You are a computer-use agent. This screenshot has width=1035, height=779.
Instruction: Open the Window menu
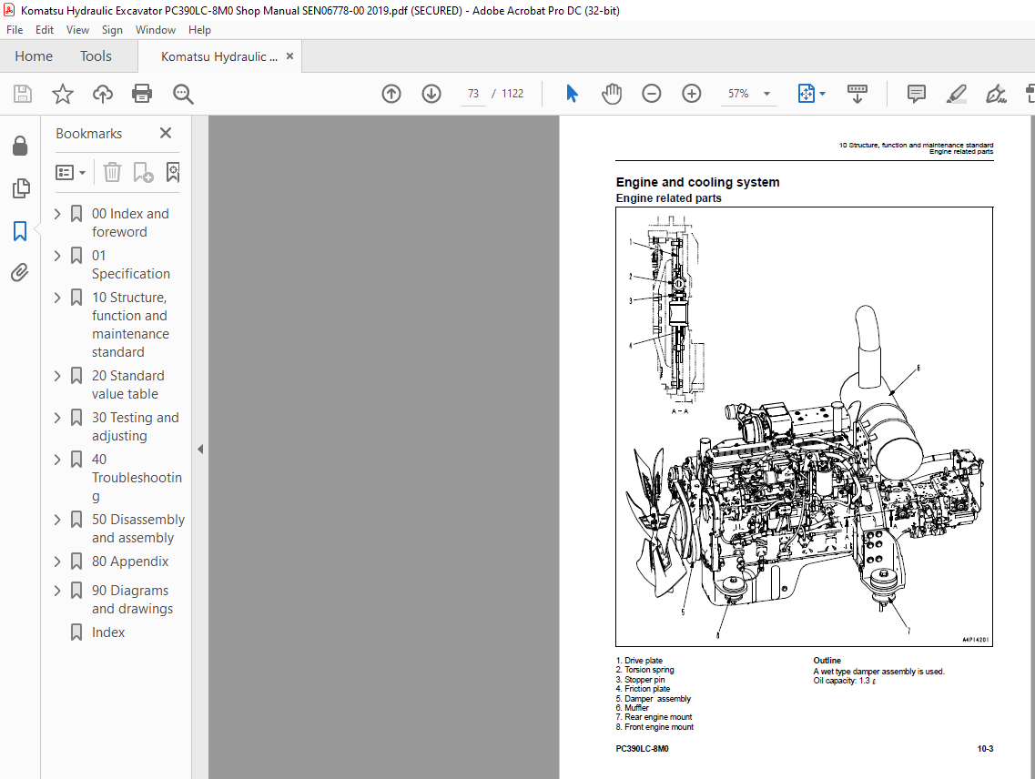pyautogui.click(x=155, y=30)
